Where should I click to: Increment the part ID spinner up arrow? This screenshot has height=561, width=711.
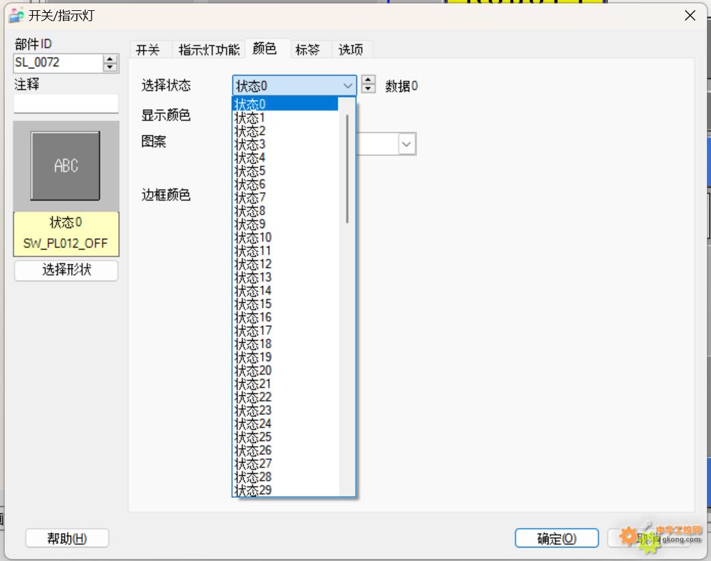click(x=110, y=59)
